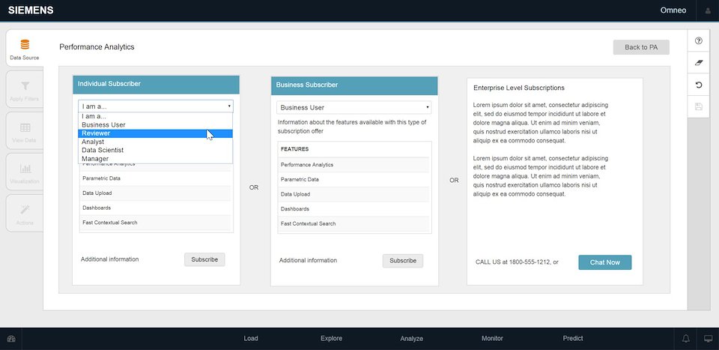The width and height of the screenshot is (719, 350).
Task: Open Additional information in Business Subscriber card
Action: click(308, 261)
